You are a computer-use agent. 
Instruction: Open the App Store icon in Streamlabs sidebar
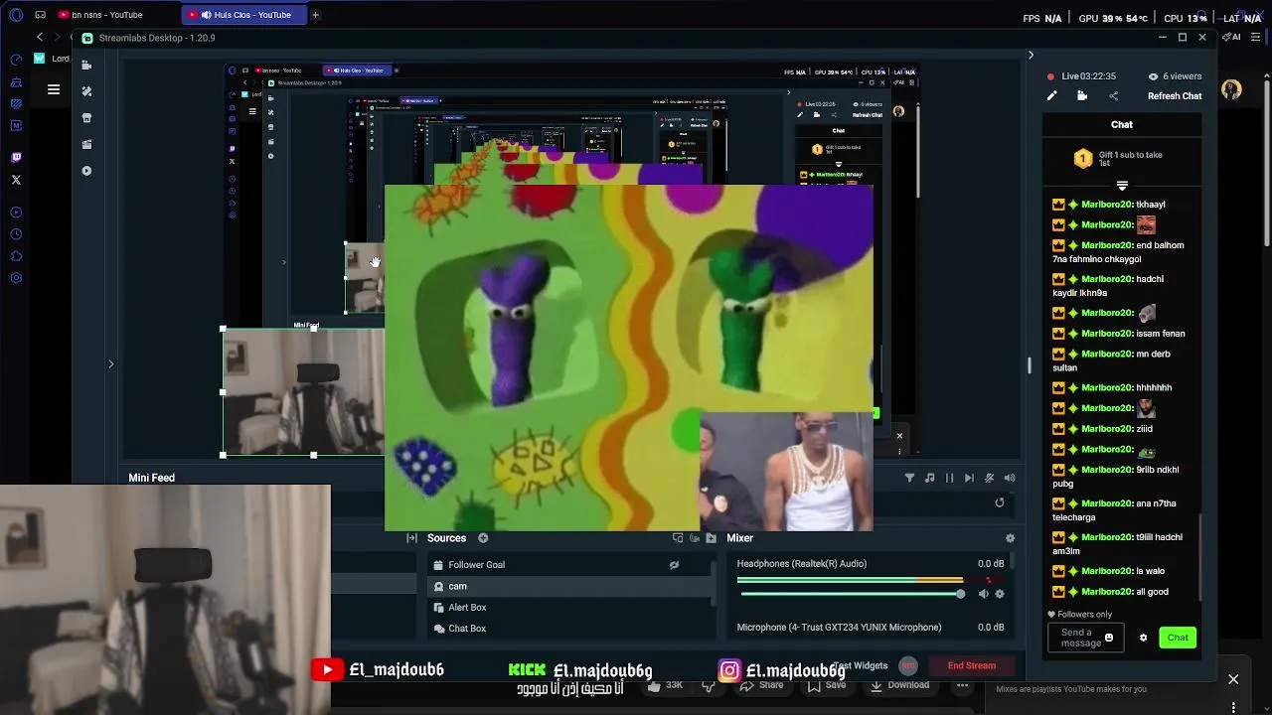coord(86,118)
